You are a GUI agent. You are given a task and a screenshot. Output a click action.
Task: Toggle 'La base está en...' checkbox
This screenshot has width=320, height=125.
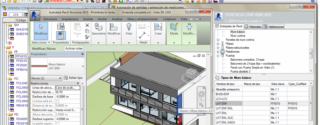point(57,101)
